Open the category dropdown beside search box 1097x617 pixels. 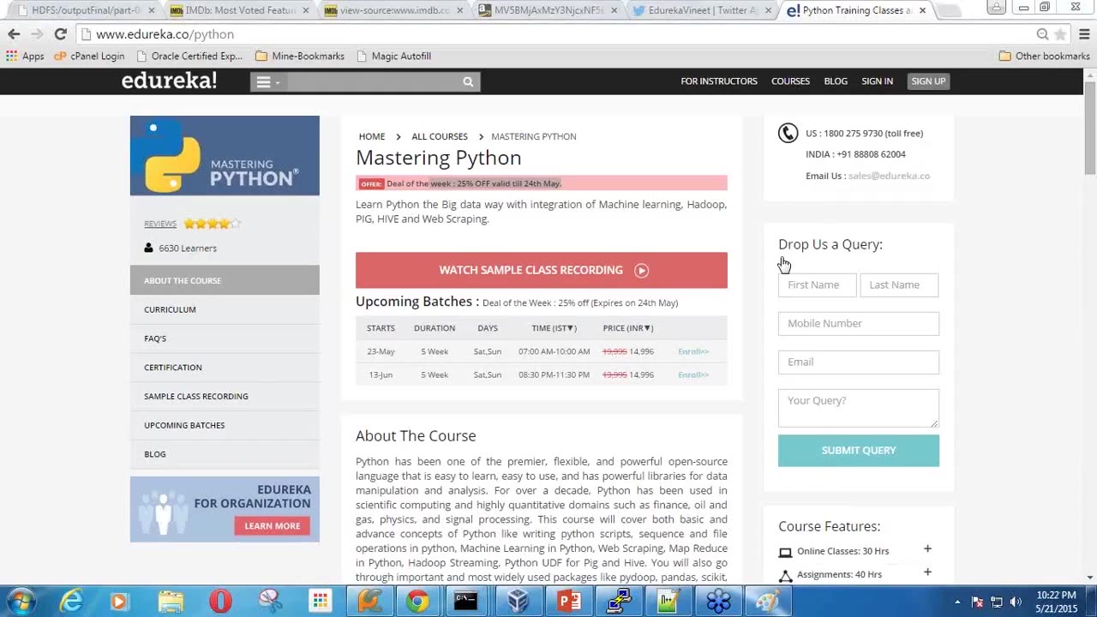pos(268,81)
